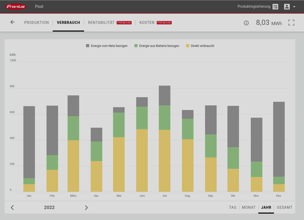Toggle Energie aus Batterie bezogen legend
The height and width of the screenshot is (220, 304).
[157, 46]
